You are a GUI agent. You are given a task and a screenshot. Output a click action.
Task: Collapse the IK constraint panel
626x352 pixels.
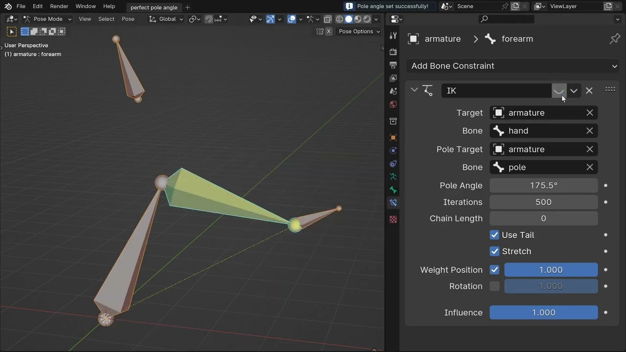[x=414, y=90]
